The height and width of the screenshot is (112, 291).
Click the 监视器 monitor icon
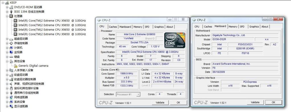coord(11,52)
